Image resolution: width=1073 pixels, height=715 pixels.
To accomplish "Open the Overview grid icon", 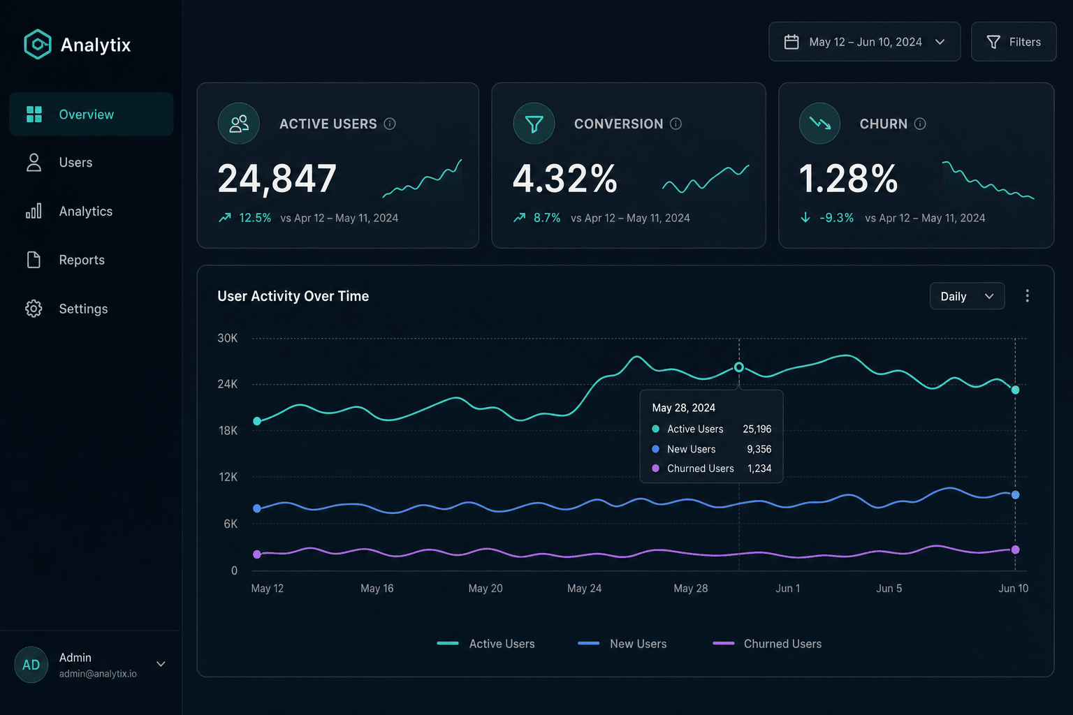I will (x=34, y=114).
